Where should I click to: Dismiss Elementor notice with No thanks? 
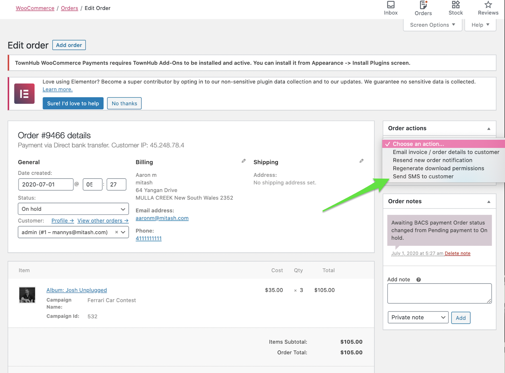pyautogui.click(x=124, y=103)
